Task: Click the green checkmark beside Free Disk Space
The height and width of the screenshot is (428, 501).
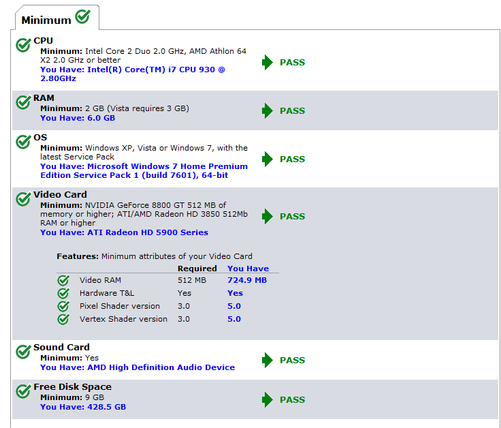Action: [x=23, y=391]
